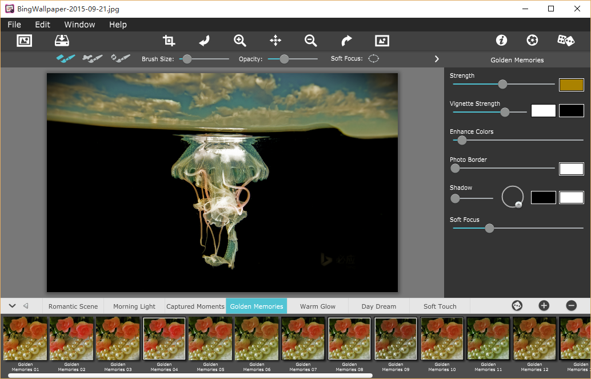Viewport: 591px width, 379px height.
Task: Open the Edit menu
Action: point(42,25)
